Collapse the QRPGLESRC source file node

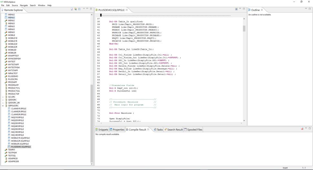pyautogui.click(x=3, y=106)
